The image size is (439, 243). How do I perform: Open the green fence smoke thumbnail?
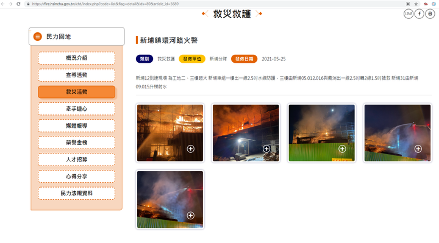coord(322,133)
